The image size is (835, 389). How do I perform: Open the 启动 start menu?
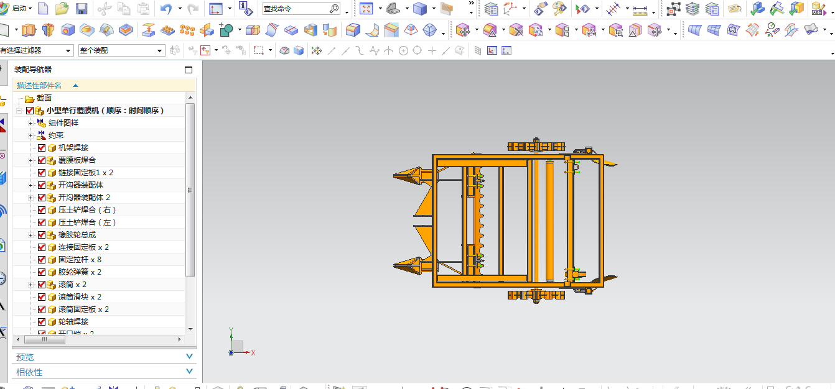tap(19, 9)
